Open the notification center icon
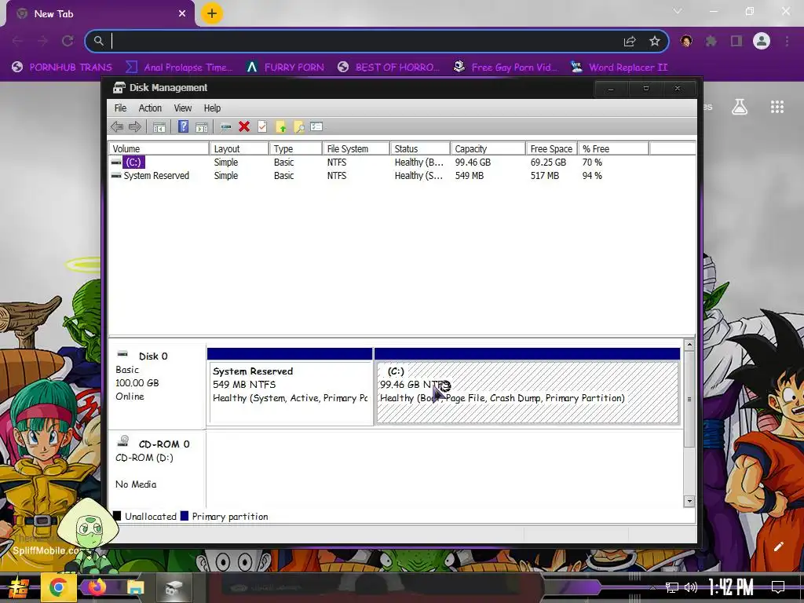 (778, 587)
